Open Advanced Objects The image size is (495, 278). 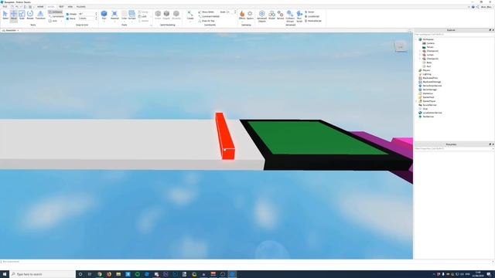(261, 16)
